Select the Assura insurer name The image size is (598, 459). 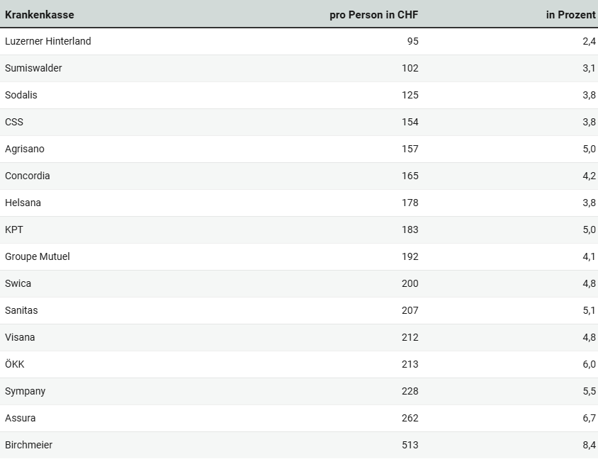21,418
